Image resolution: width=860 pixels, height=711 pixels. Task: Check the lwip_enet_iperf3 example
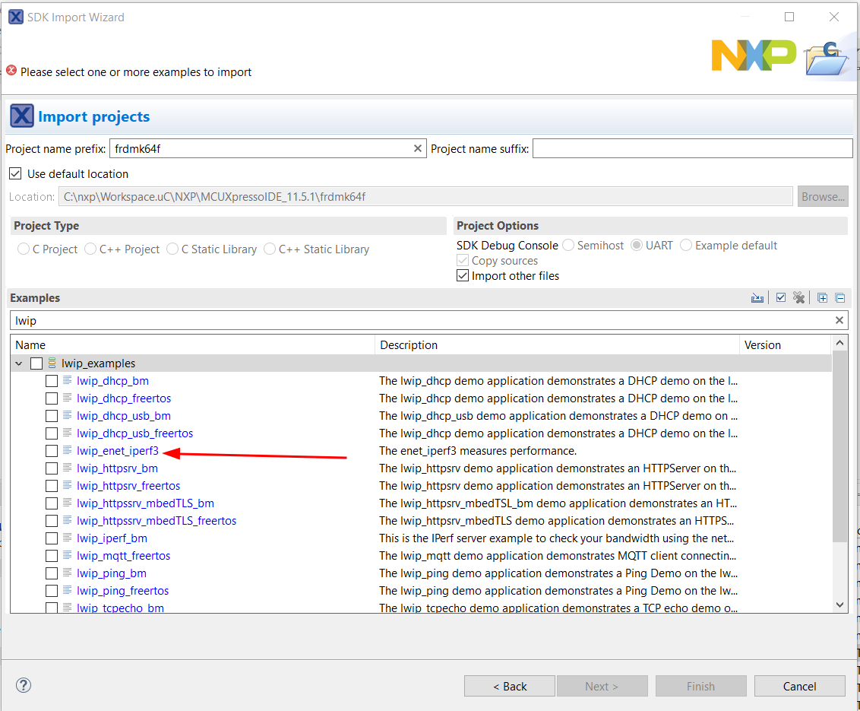coord(51,450)
